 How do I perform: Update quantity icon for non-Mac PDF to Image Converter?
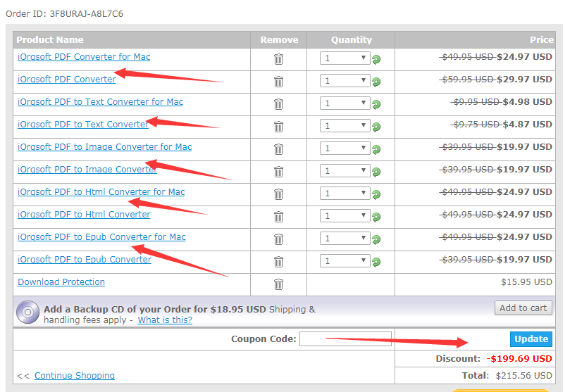(x=376, y=172)
